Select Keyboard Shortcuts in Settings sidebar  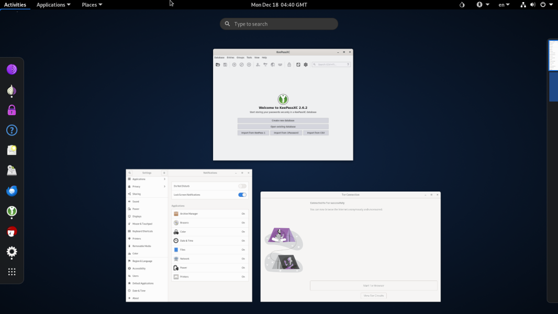147,231
